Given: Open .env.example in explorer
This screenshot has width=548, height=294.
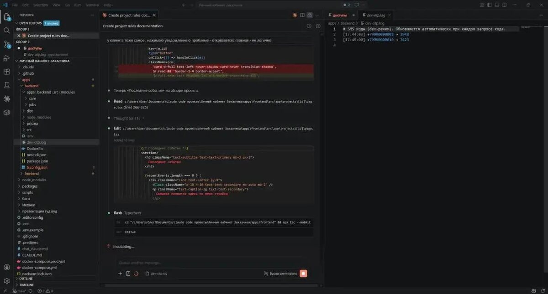Looking at the screenshot, I should click(x=57, y=230).
